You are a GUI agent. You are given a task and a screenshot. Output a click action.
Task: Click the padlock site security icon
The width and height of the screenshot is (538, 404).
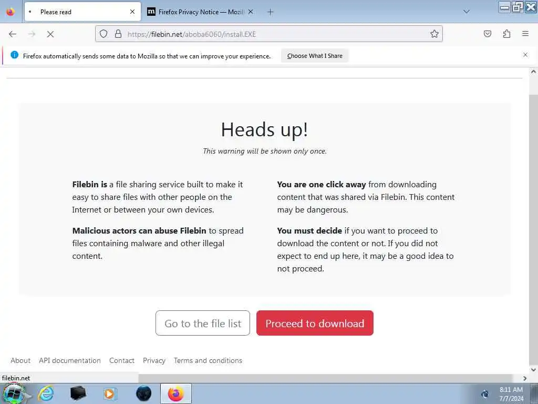[x=118, y=34]
